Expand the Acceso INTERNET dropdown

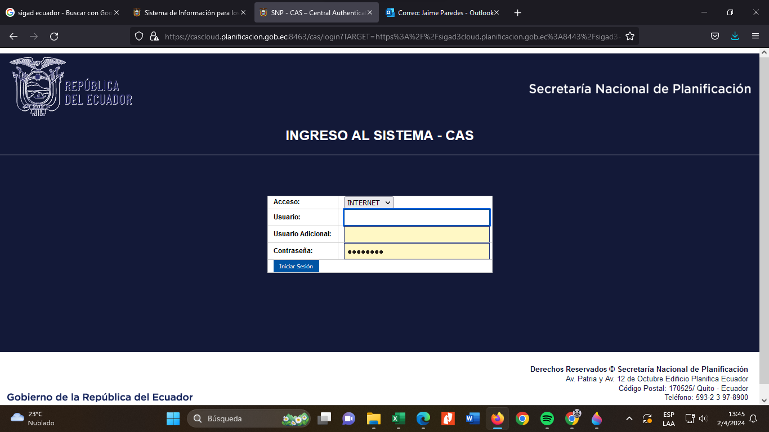point(369,202)
